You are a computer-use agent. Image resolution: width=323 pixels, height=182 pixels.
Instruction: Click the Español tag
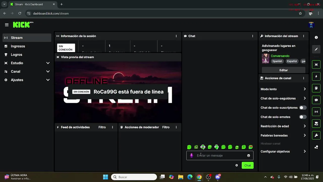pyautogui.click(x=292, y=61)
